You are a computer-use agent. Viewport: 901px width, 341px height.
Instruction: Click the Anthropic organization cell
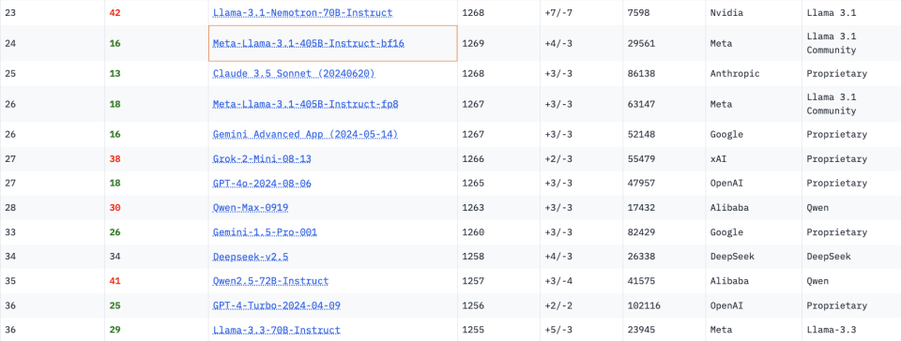click(735, 73)
